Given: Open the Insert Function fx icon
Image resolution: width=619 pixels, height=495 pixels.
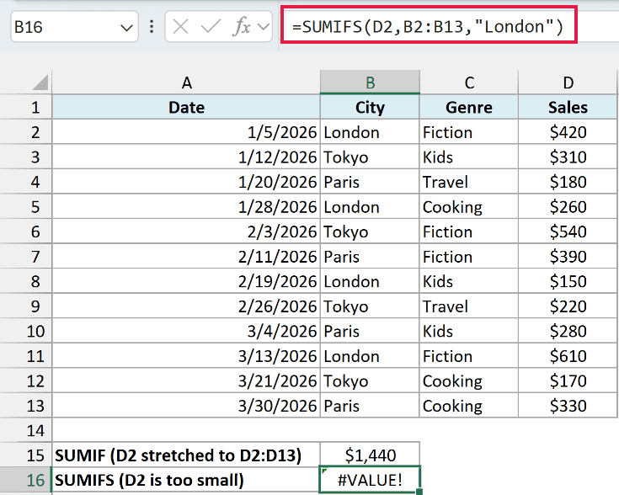Looking at the screenshot, I should (242, 27).
